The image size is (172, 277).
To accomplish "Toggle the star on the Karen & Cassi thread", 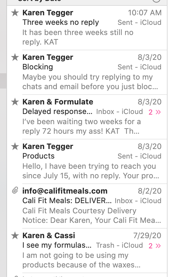I will pos(15,236).
